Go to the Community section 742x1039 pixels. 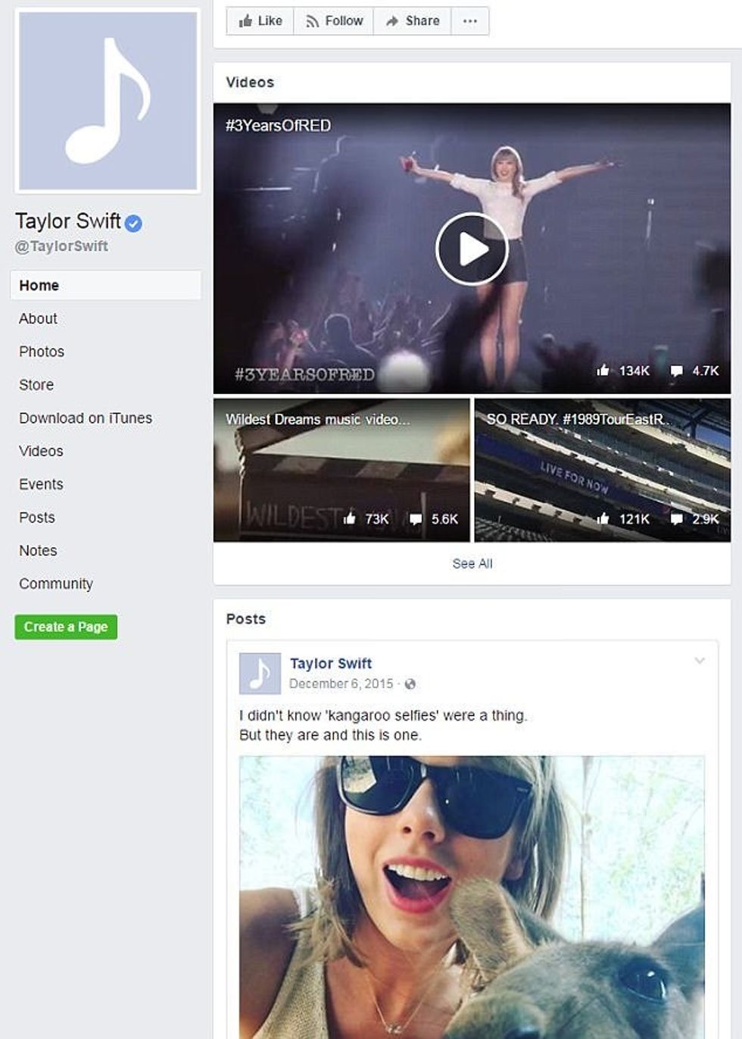click(x=56, y=584)
